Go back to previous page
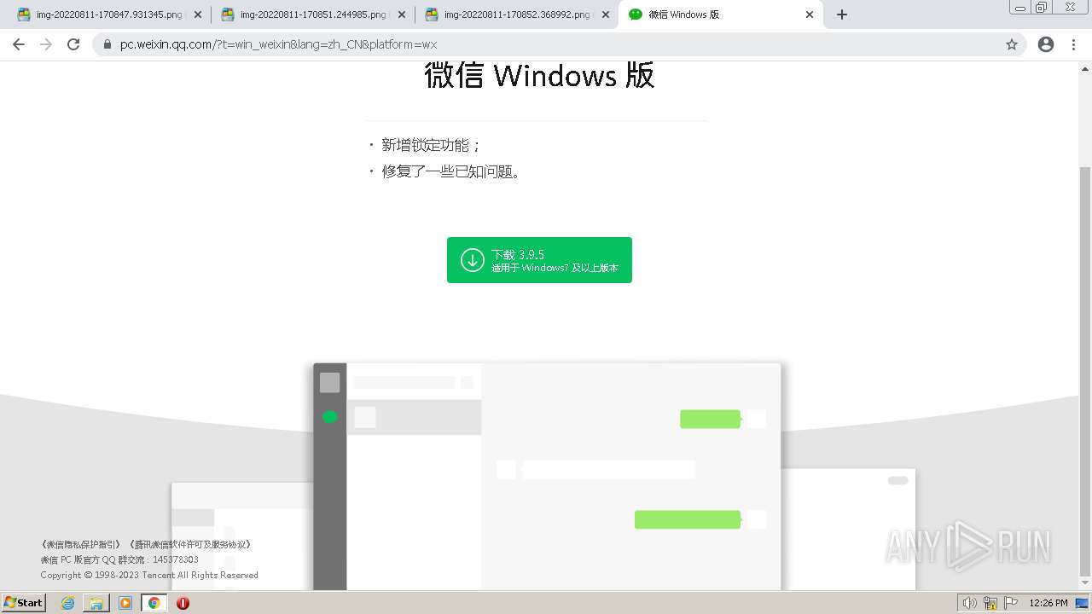The height and width of the screenshot is (614, 1092). pos(19,44)
